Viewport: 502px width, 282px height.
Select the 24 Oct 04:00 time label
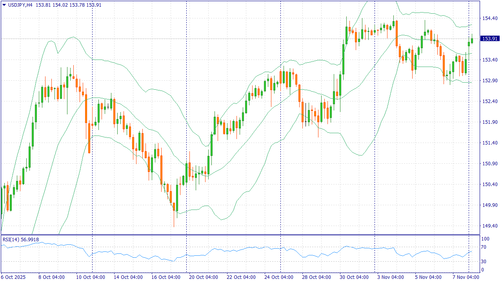[279, 277]
